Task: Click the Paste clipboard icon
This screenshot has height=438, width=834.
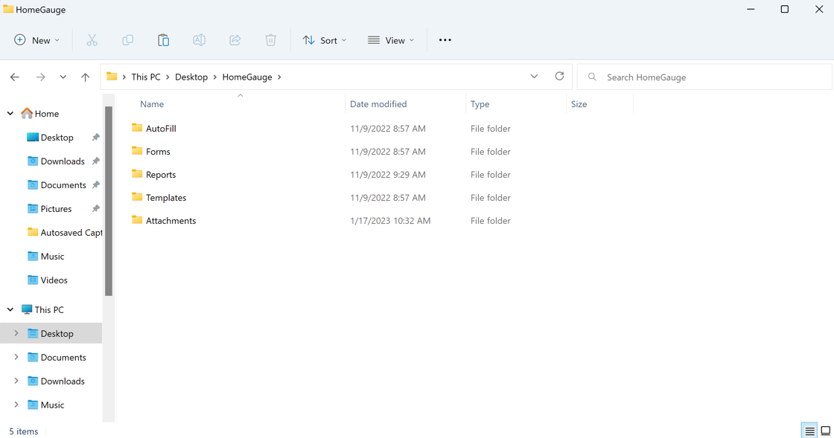Action: pos(163,40)
